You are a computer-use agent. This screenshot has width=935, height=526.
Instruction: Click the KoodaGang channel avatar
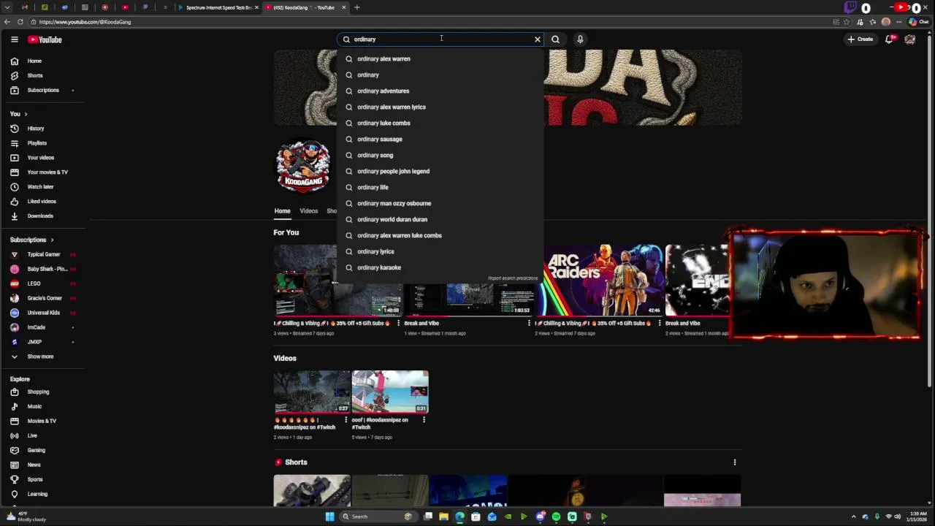[x=303, y=167]
